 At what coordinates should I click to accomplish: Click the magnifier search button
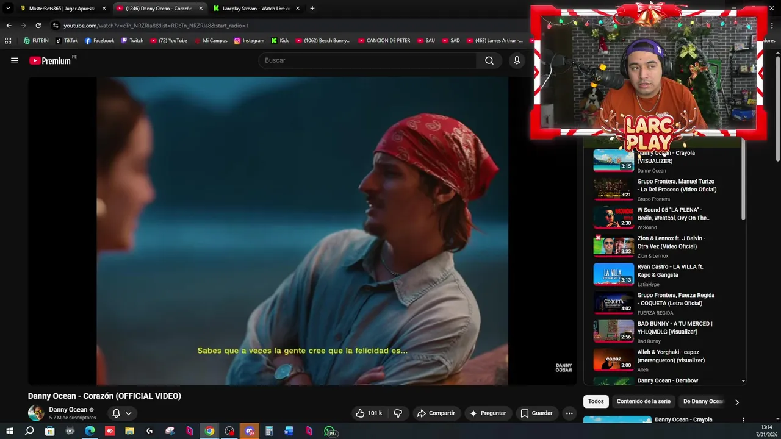coord(489,60)
